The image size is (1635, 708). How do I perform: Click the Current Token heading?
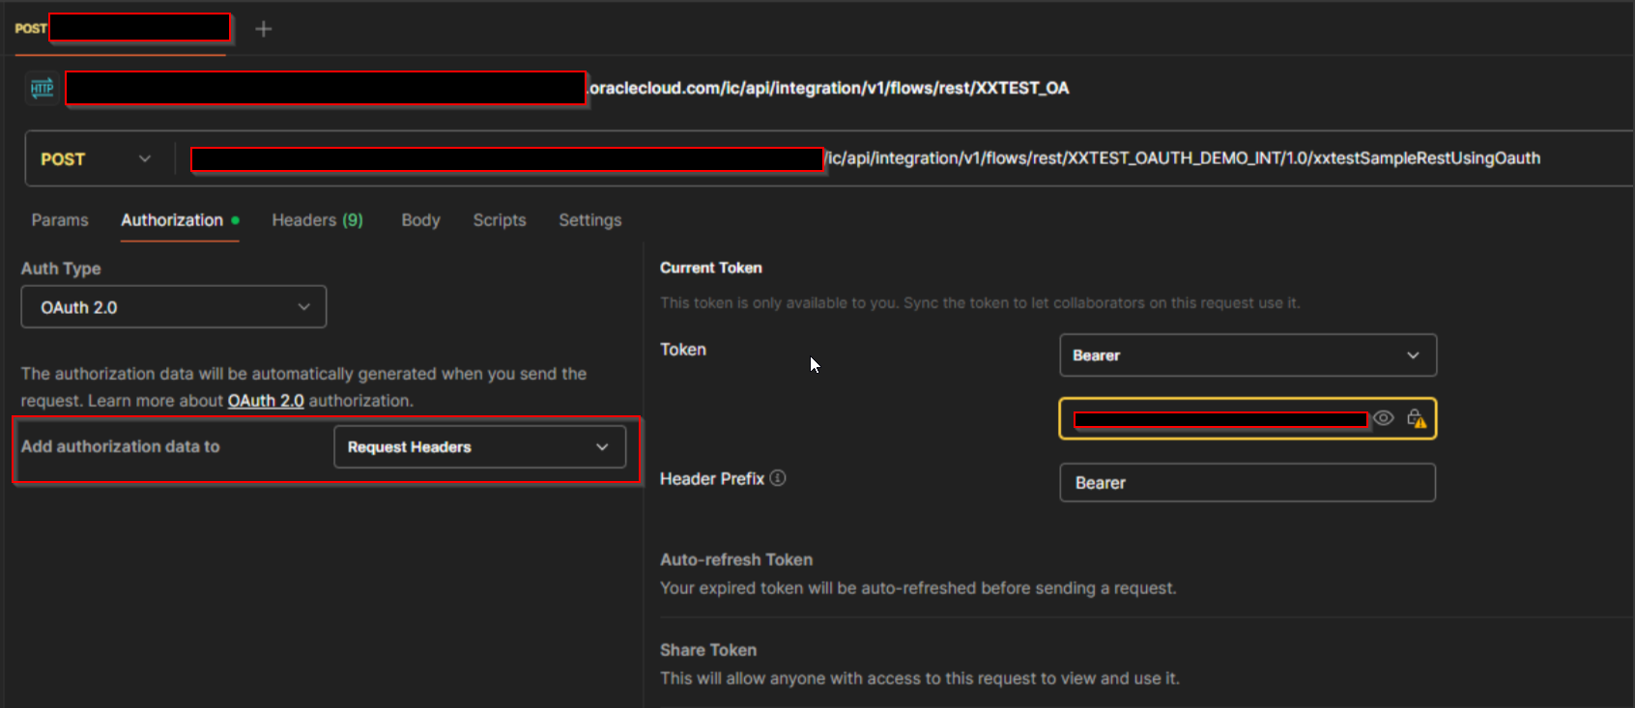click(711, 268)
